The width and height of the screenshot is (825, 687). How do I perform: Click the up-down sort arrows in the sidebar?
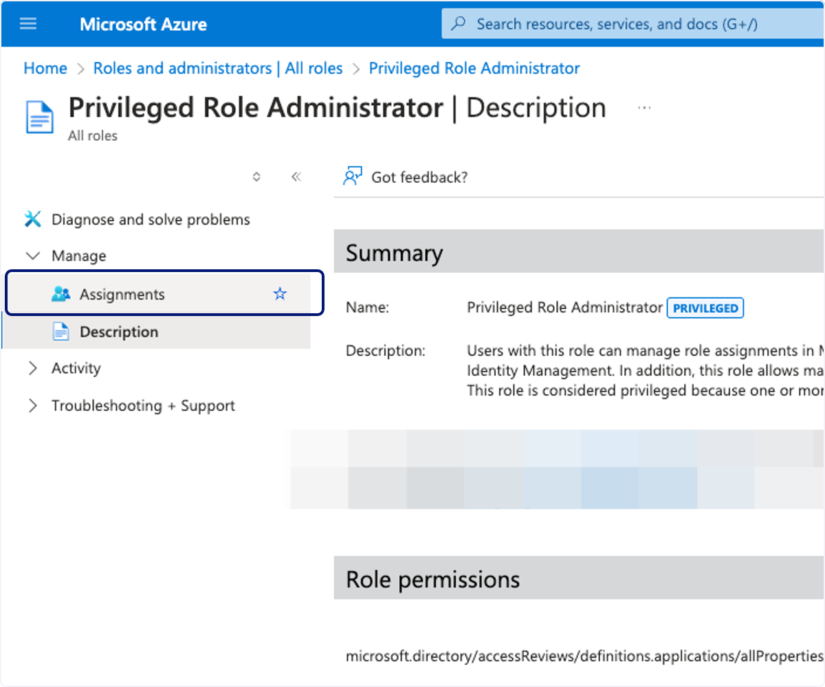(x=256, y=177)
